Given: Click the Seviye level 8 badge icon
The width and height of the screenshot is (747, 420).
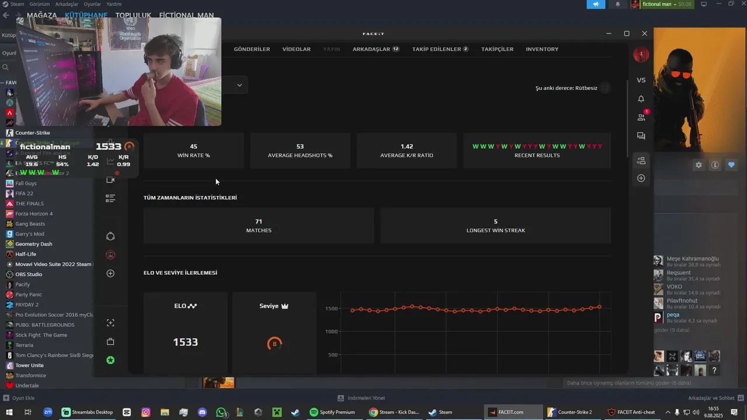Looking at the screenshot, I should tap(274, 344).
